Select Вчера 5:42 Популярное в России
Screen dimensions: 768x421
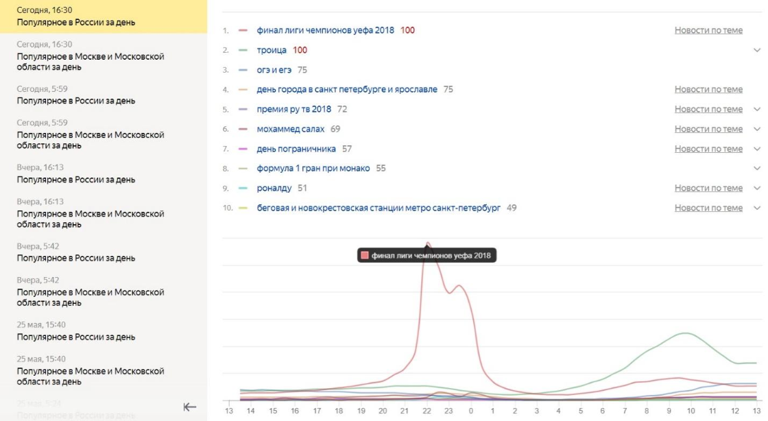pos(104,252)
